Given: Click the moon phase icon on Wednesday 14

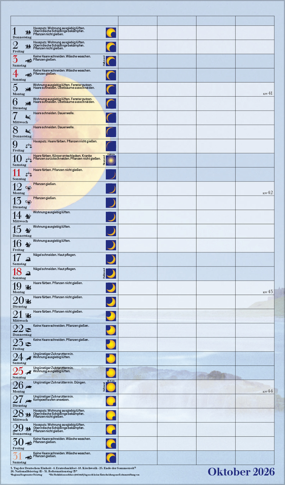Looking at the screenshot, I should pyautogui.click(x=111, y=217).
